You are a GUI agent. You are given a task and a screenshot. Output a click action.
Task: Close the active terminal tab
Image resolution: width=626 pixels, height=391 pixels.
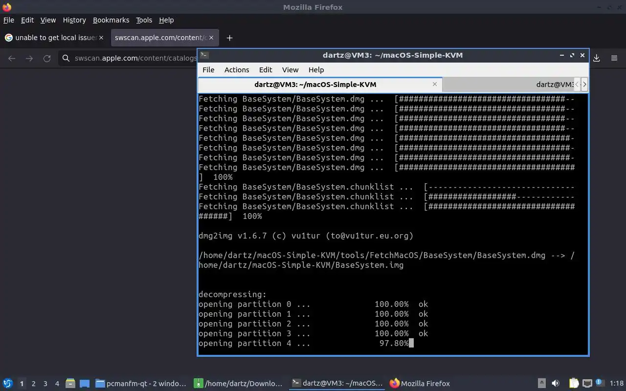point(434,84)
